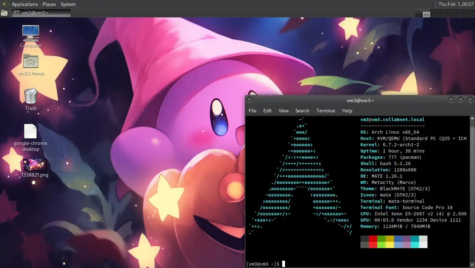Open the terminal Edit menu
This screenshot has height=268, width=475.
(x=268, y=111)
